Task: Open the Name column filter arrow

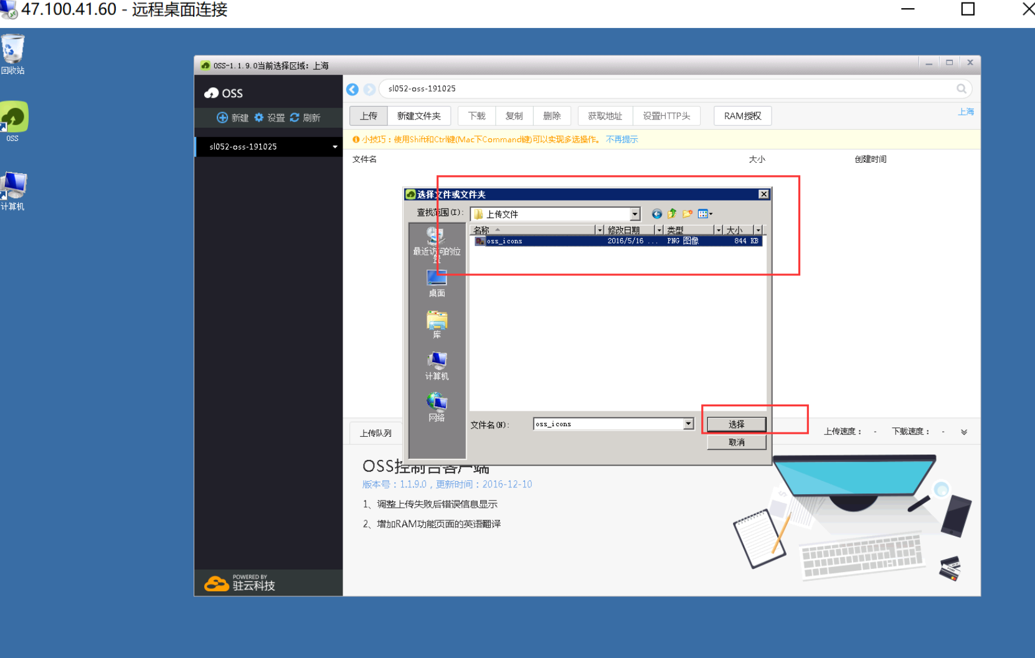Action: [599, 230]
